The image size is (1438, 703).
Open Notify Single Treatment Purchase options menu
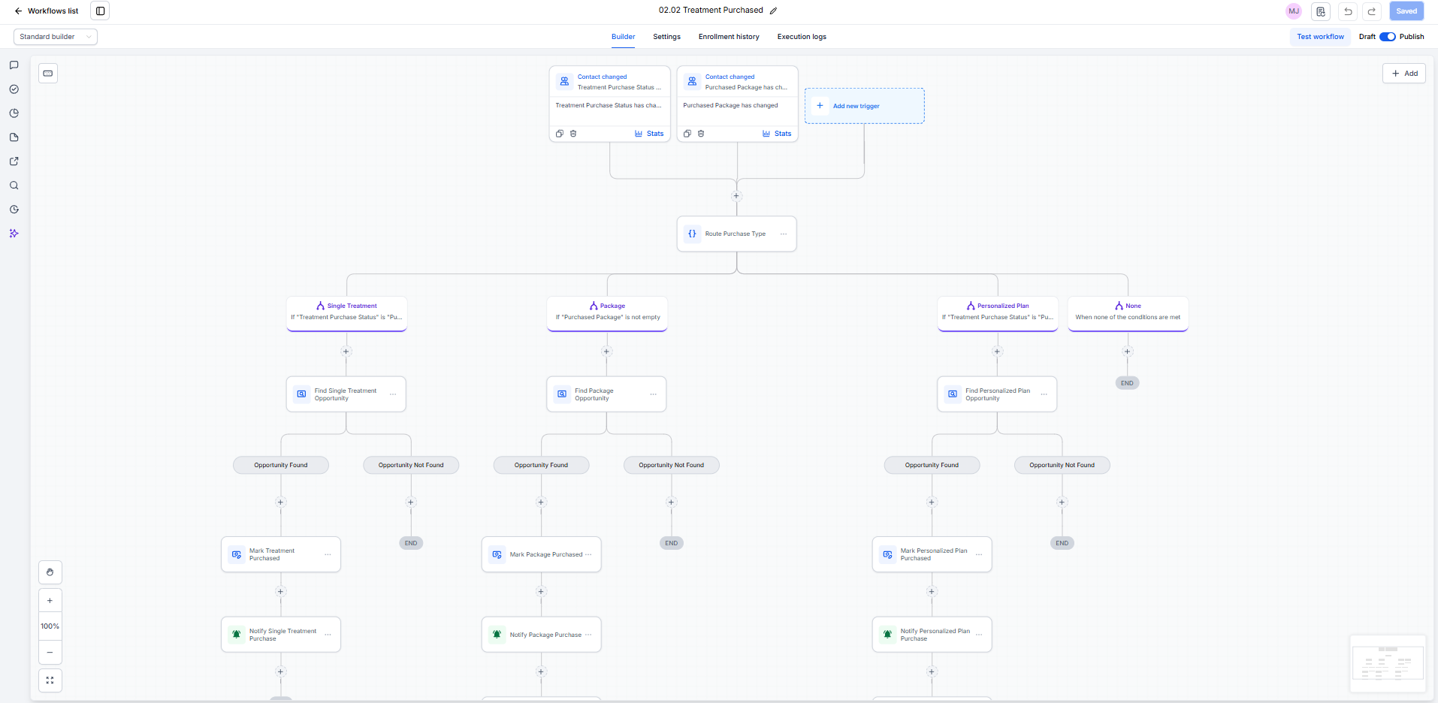[x=328, y=635]
